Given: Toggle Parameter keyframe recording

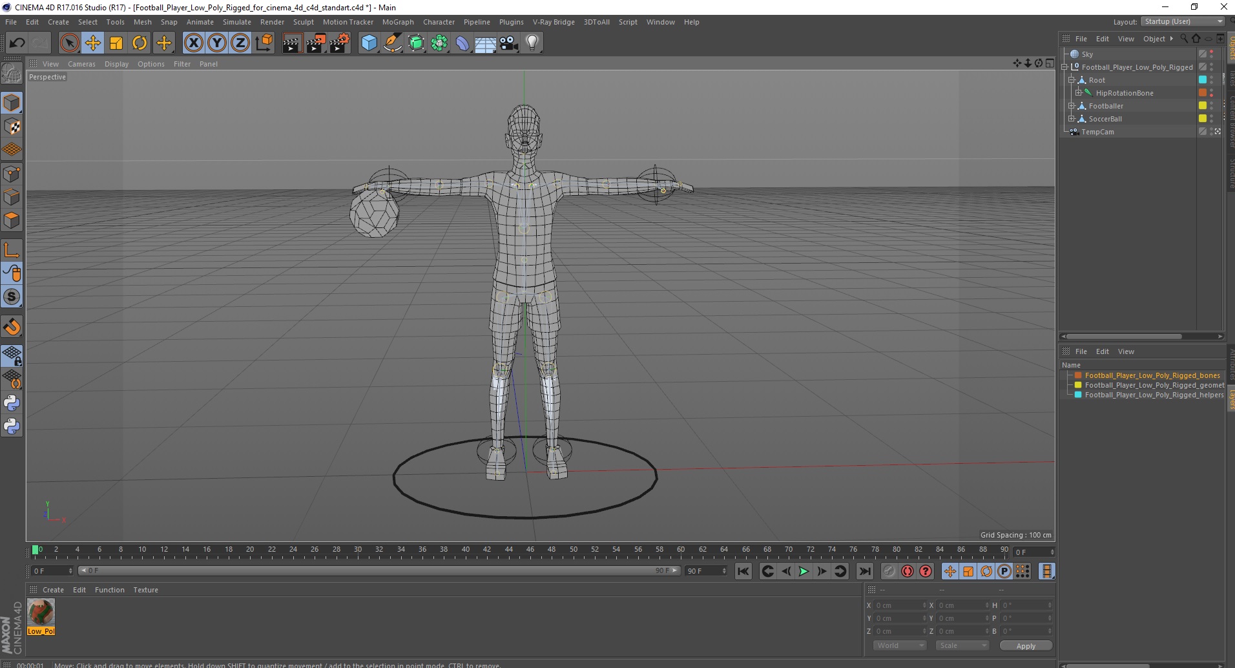Looking at the screenshot, I should tap(1004, 571).
